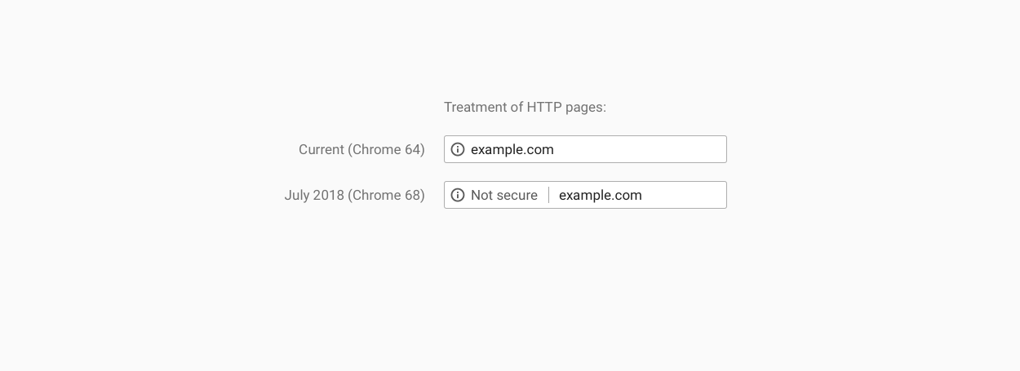Image resolution: width=1020 pixels, height=371 pixels.
Task: Click the info icon beside the first example.com
Action: pos(458,149)
